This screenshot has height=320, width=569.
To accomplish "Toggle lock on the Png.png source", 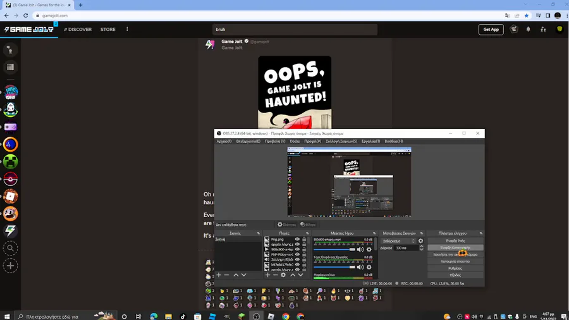I will [x=304, y=240].
